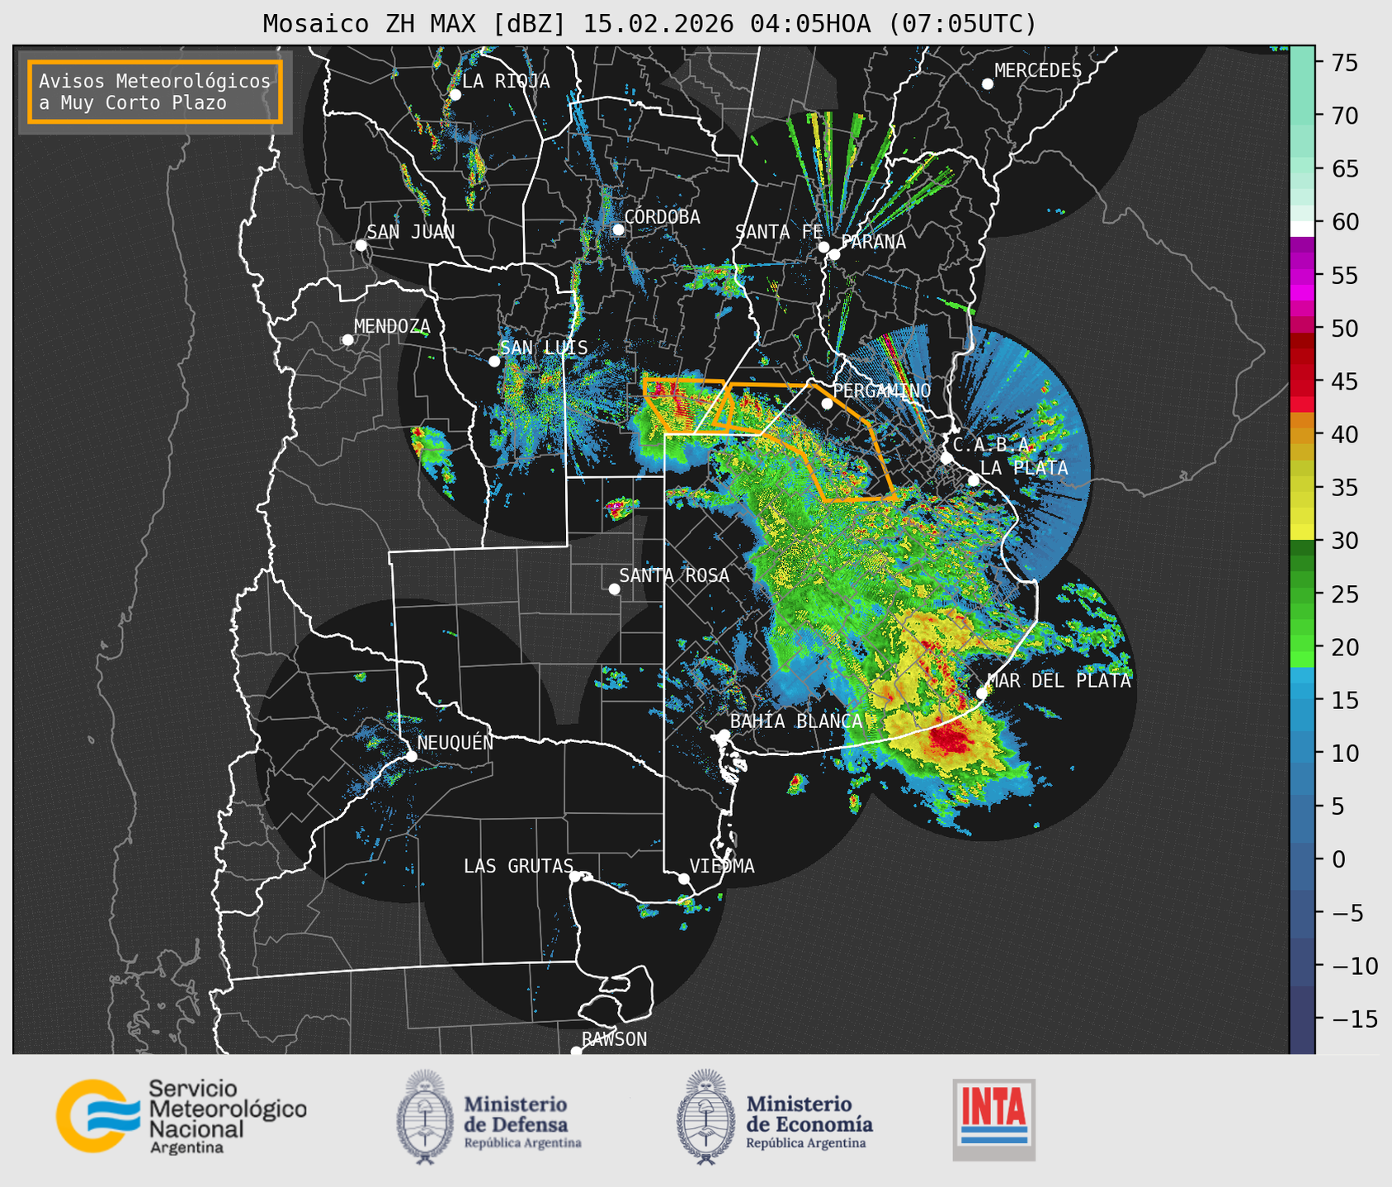
Task: Click the NEUQUÉN city label
Action: point(455,742)
